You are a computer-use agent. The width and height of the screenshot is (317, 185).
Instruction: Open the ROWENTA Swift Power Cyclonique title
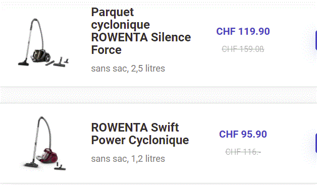tap(140, 134)
